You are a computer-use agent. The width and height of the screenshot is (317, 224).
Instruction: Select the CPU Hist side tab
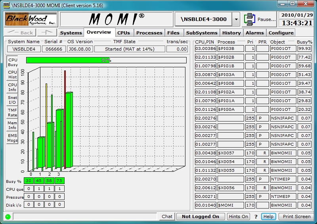(12, 75)
